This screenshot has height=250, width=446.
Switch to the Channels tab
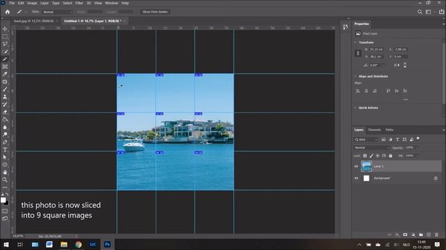pos(374,130)
